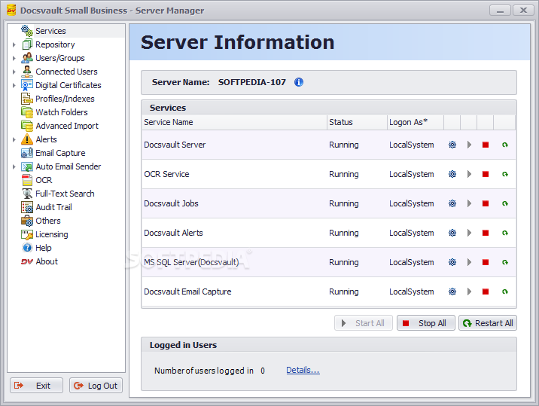This screenshot has height=406, width=539.
Task: Open settings gear for Docsvault Server
Action: coord(452,145)
